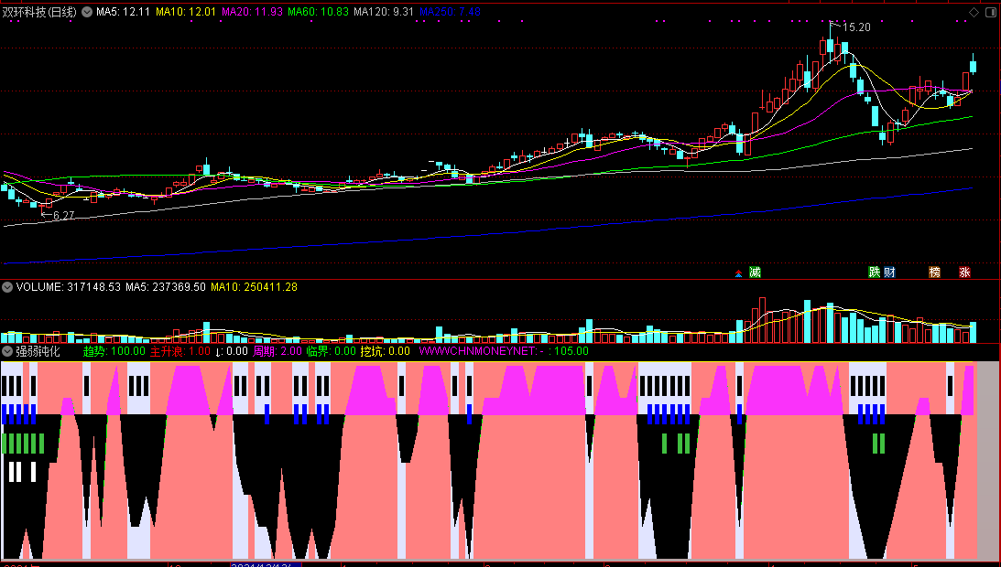Open the 强弱钝化 indicator dropdown arrow
1001x567 pixels.
point(7,351)
